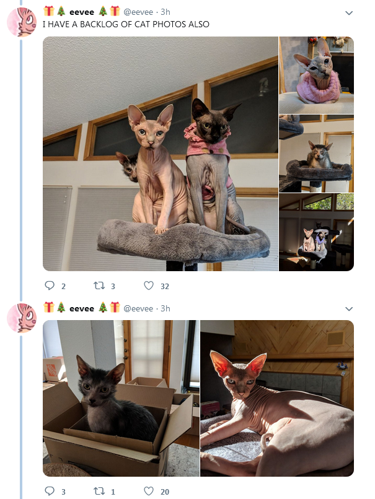The width and height of the screenshot is (375, 499).
Task: Reply to the cat photos backlog tweet
Action: click(x=50, y=285)
